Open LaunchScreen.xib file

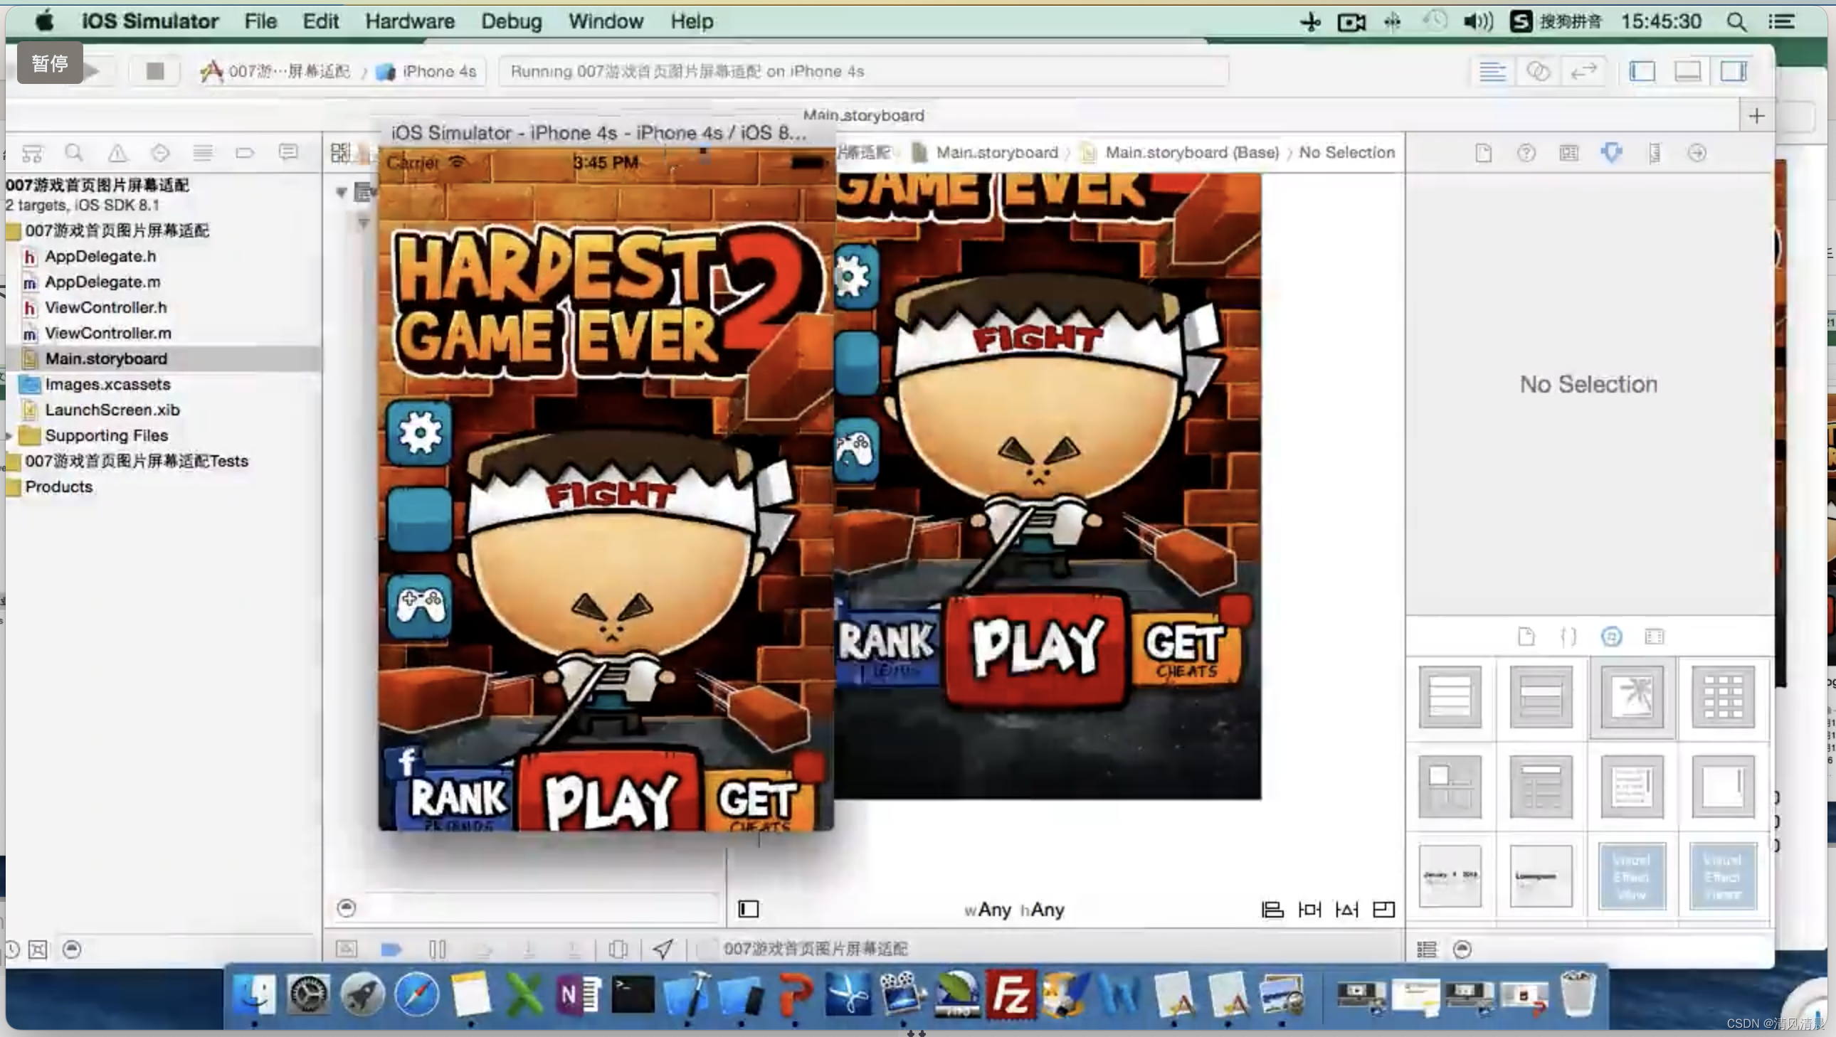[x=112, y=410]
